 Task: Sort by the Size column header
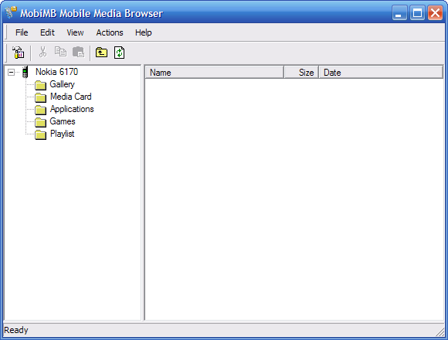[x=301, y=73]
